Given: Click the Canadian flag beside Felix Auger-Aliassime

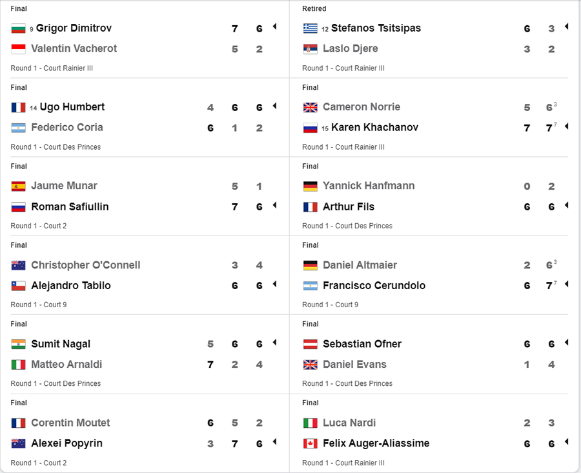Looking at the screenshot, I should point(310,443).
